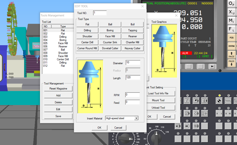Confirm EDIT TOOL dialog with OK
This screenshot has width=237, height=145.
[100, 128]
